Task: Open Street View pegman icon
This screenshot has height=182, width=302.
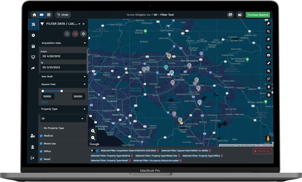Action: click(x=268, y=139)
